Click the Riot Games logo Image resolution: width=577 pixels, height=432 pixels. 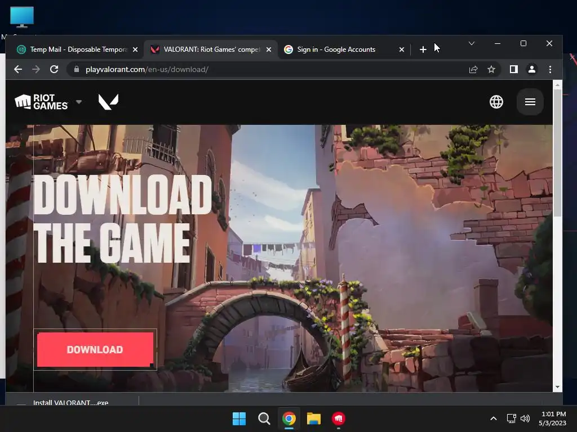tap(41, 102)
